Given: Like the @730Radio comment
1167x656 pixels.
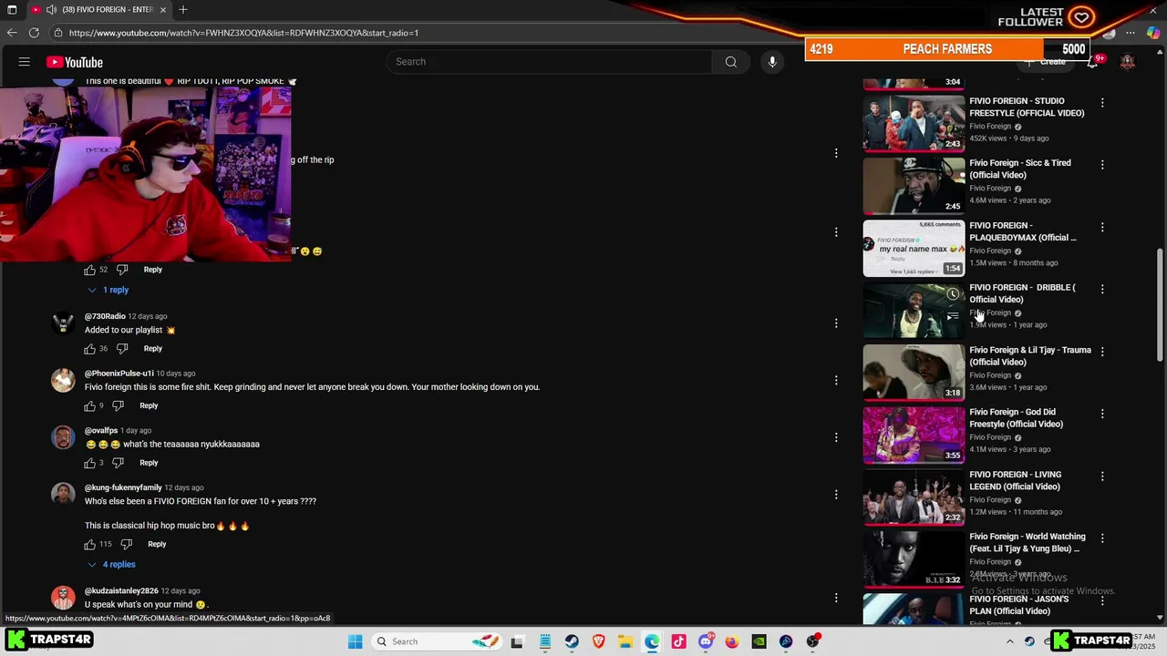Looking at the screenshot, I should 89,349.
